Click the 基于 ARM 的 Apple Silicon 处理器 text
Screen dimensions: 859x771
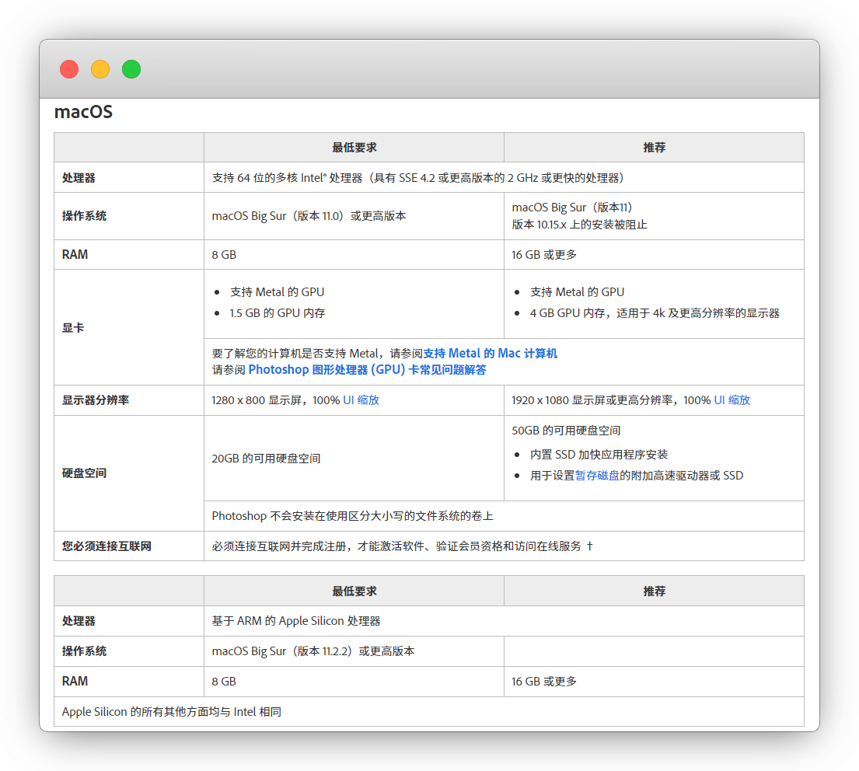(x=296, y=621)
